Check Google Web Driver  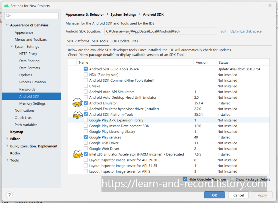pos(86,148)
